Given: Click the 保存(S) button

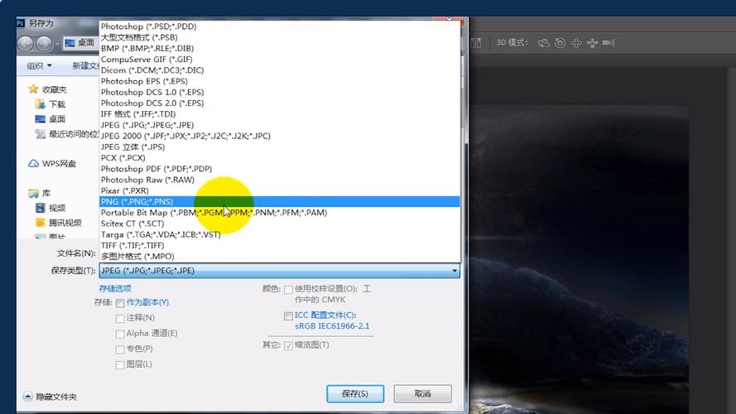Looking at the screenshot, I should pos(355,394).
